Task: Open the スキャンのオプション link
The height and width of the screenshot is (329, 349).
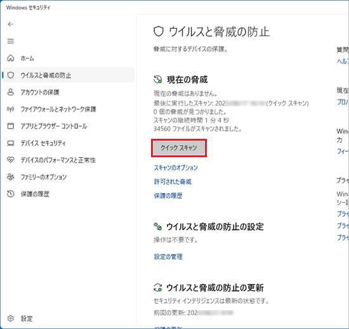Action: click(176, 167)
